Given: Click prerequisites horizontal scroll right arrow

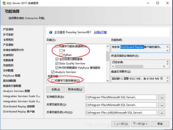Looking at the screenshot, I should [x=164, y=66].
